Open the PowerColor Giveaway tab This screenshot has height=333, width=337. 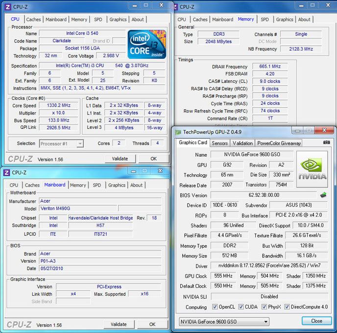tap(279, 143)
